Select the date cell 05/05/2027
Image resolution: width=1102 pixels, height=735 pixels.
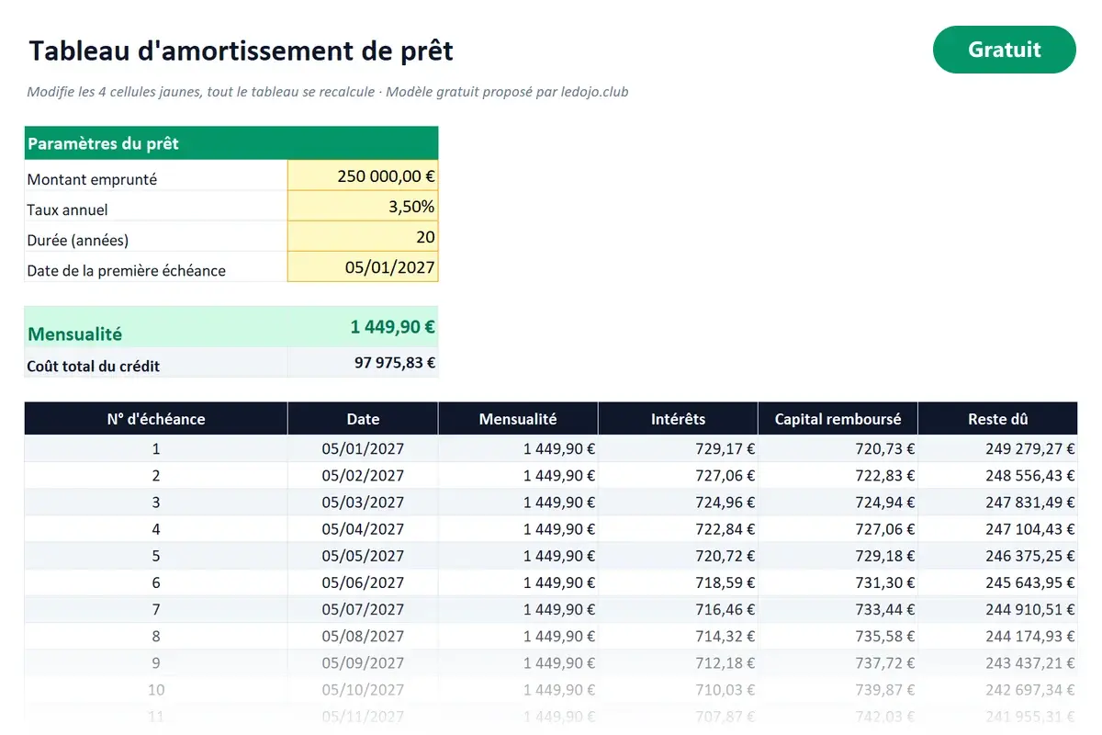click(x=363, y=555)
